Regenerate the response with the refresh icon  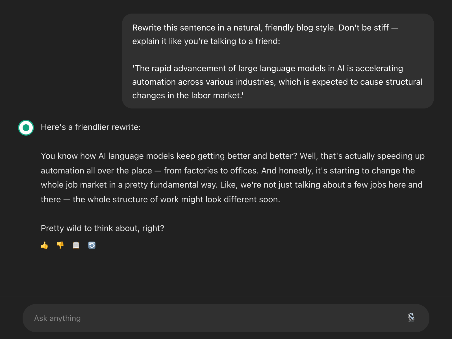click(92, 245)
